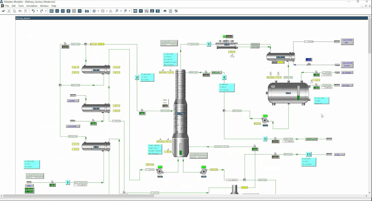Click the download arrow toolbar icon
Image resolution: width=372 pixels, height=201 pixels.
(152, 11)
